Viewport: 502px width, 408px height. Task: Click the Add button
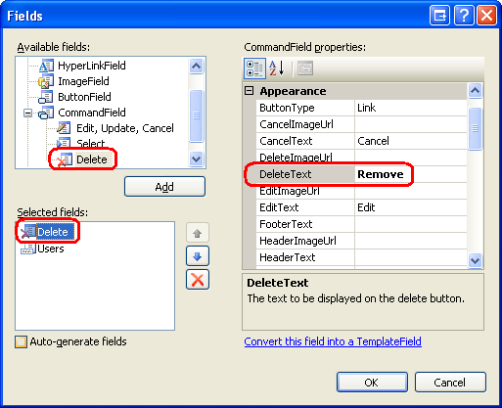pyautogui.click(x=164, y=187)
